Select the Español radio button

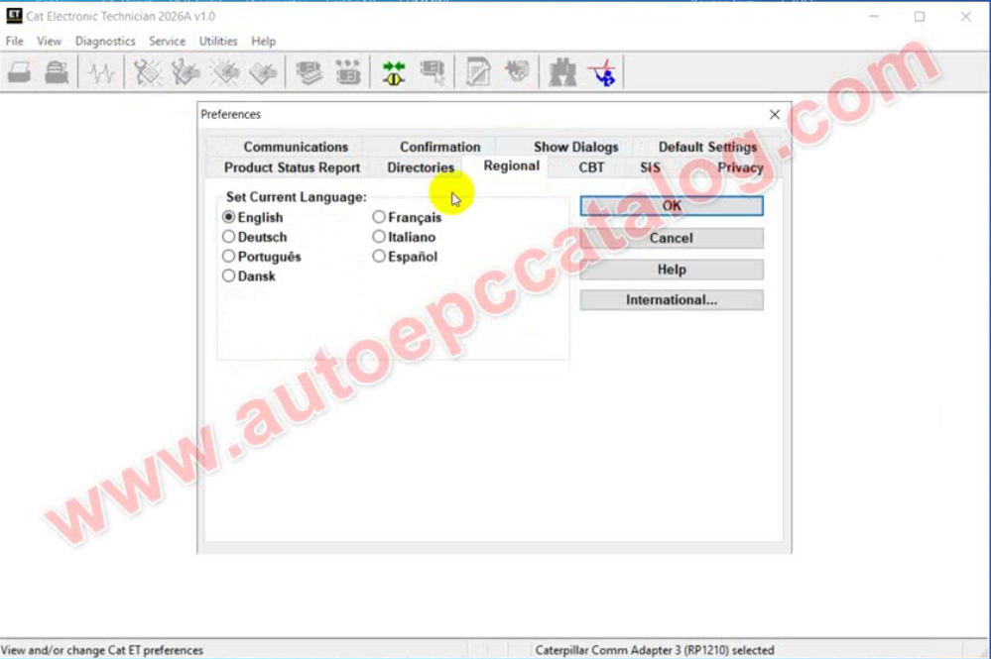[x=379, y=257]
